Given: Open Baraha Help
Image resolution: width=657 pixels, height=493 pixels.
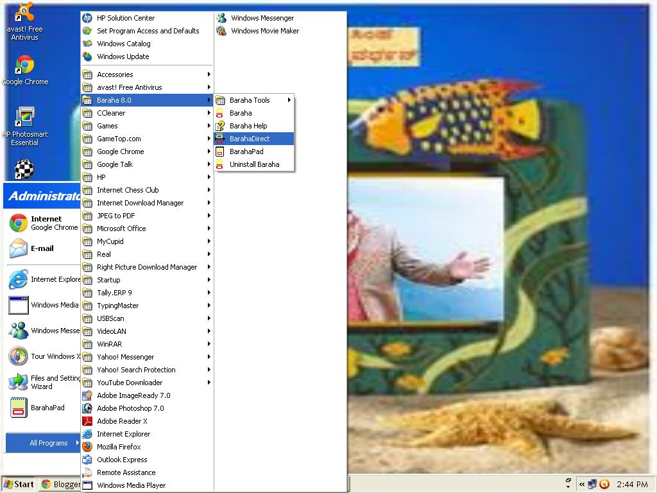Looking at the screenshot, I should point(250,126).
